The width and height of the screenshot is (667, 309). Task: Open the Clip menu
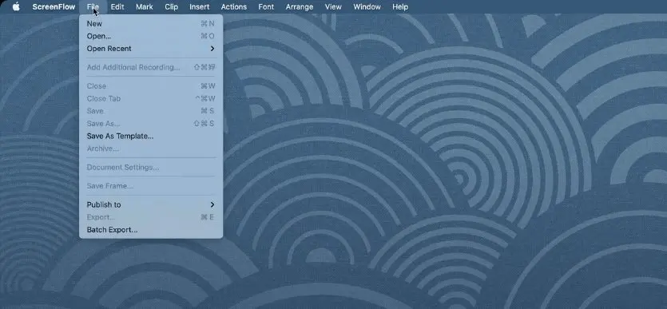pos(172,7)
